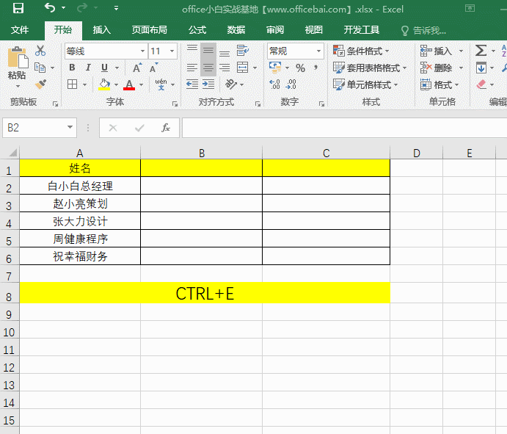Apply percent style to the cell
The width and height of the screenshot is (507, 434).
click(x=300, y=68)
